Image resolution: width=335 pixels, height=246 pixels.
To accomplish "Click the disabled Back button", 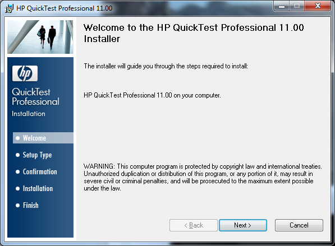I will pyautogui.click(x=194, y=225).
